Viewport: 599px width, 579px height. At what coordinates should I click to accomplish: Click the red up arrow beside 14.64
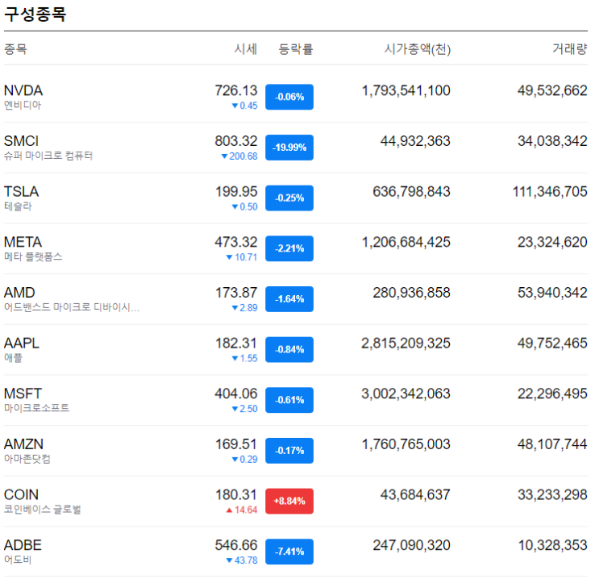(229, 510)
